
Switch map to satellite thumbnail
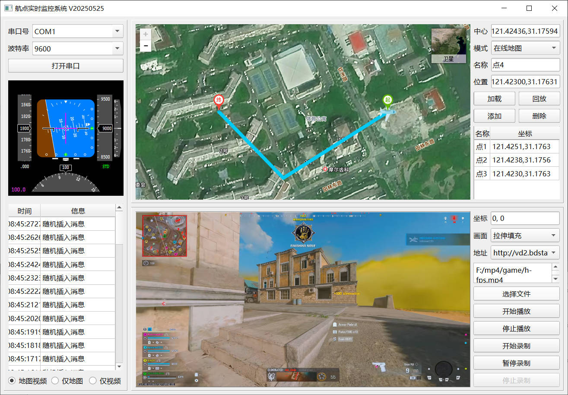(x=448, y=45)
